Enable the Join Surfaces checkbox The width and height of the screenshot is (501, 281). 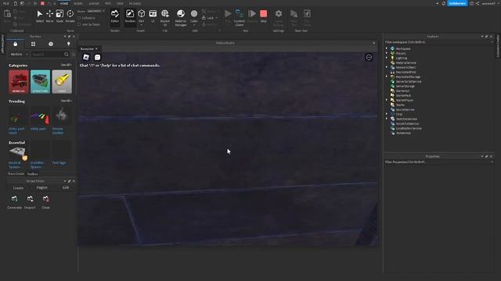tap(79, 24)
